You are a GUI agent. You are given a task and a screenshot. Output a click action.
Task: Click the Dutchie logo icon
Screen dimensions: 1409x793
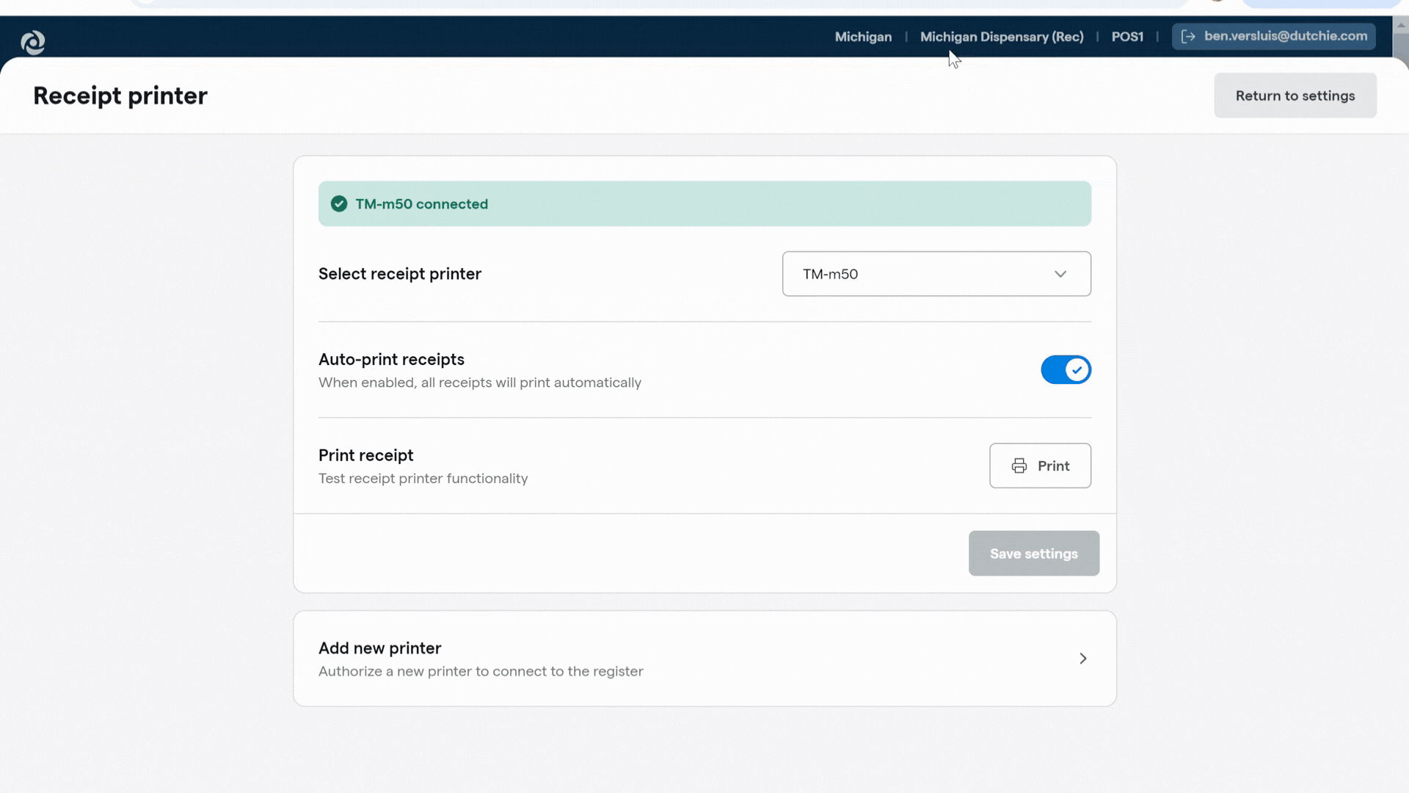coord(33,43)
